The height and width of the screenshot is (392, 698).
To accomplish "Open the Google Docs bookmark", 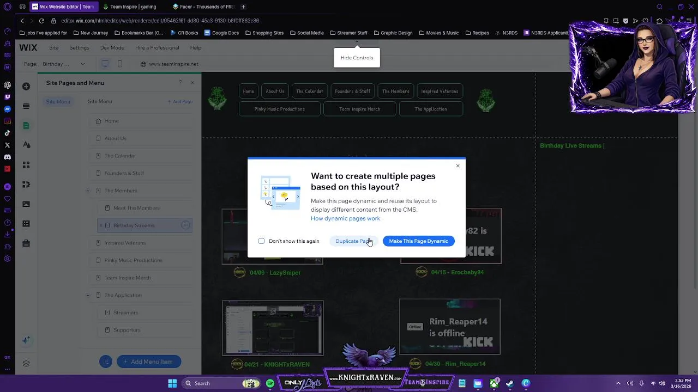I will point(221,33).
